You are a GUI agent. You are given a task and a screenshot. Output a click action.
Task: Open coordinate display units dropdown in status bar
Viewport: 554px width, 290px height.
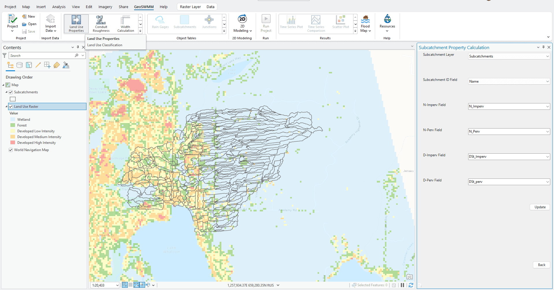coord(278,285)
